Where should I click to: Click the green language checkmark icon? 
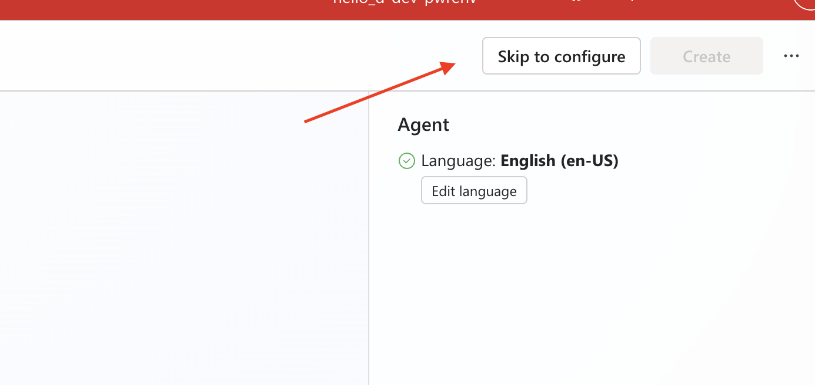pos(407,161)
